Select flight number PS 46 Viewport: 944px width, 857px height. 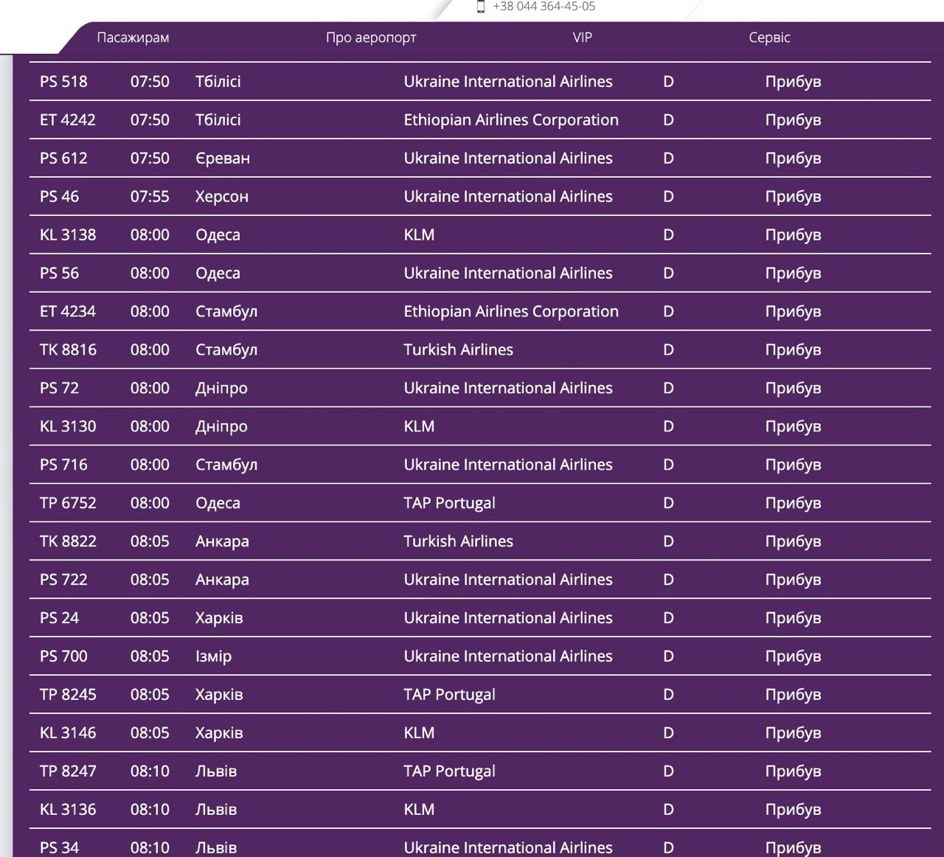click(59, 197)
